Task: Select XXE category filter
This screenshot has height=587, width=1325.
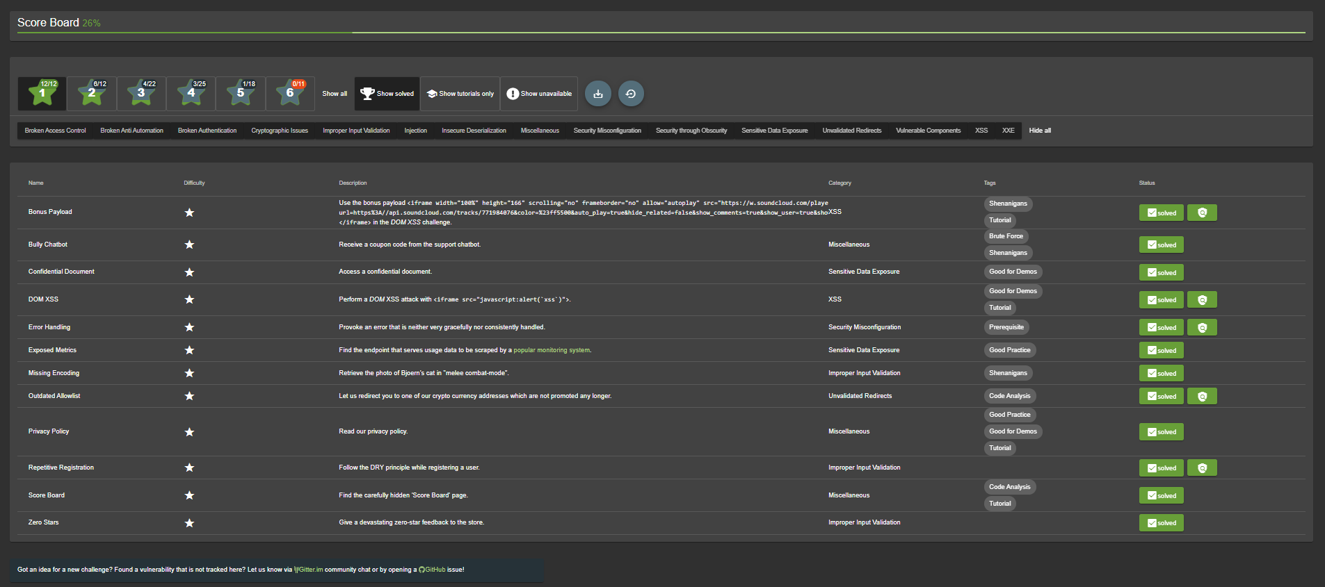Action: 1008,131
